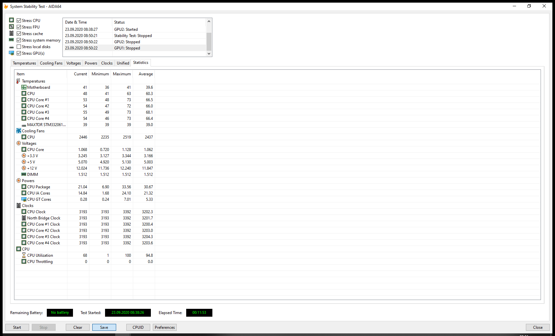This screenshot has height=336, width=555.
Task: Click the Start button
Action: pyautogui.click(x=17, y=327)
